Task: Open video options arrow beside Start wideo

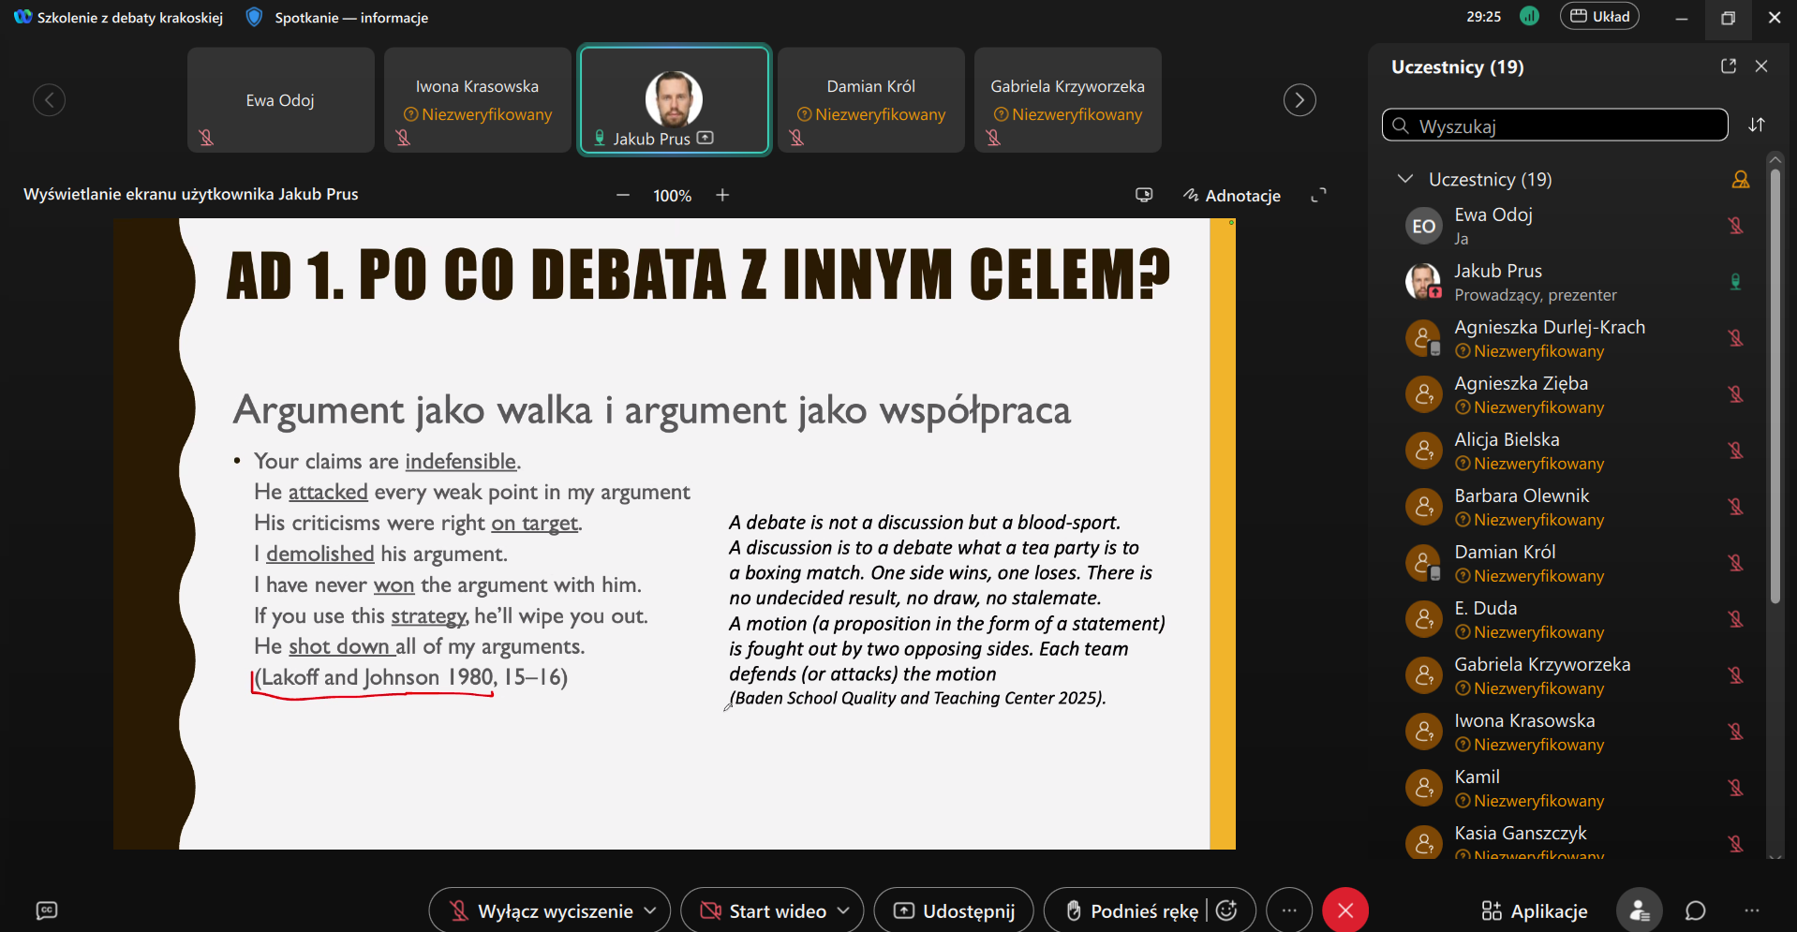Action: click(843, 910)
